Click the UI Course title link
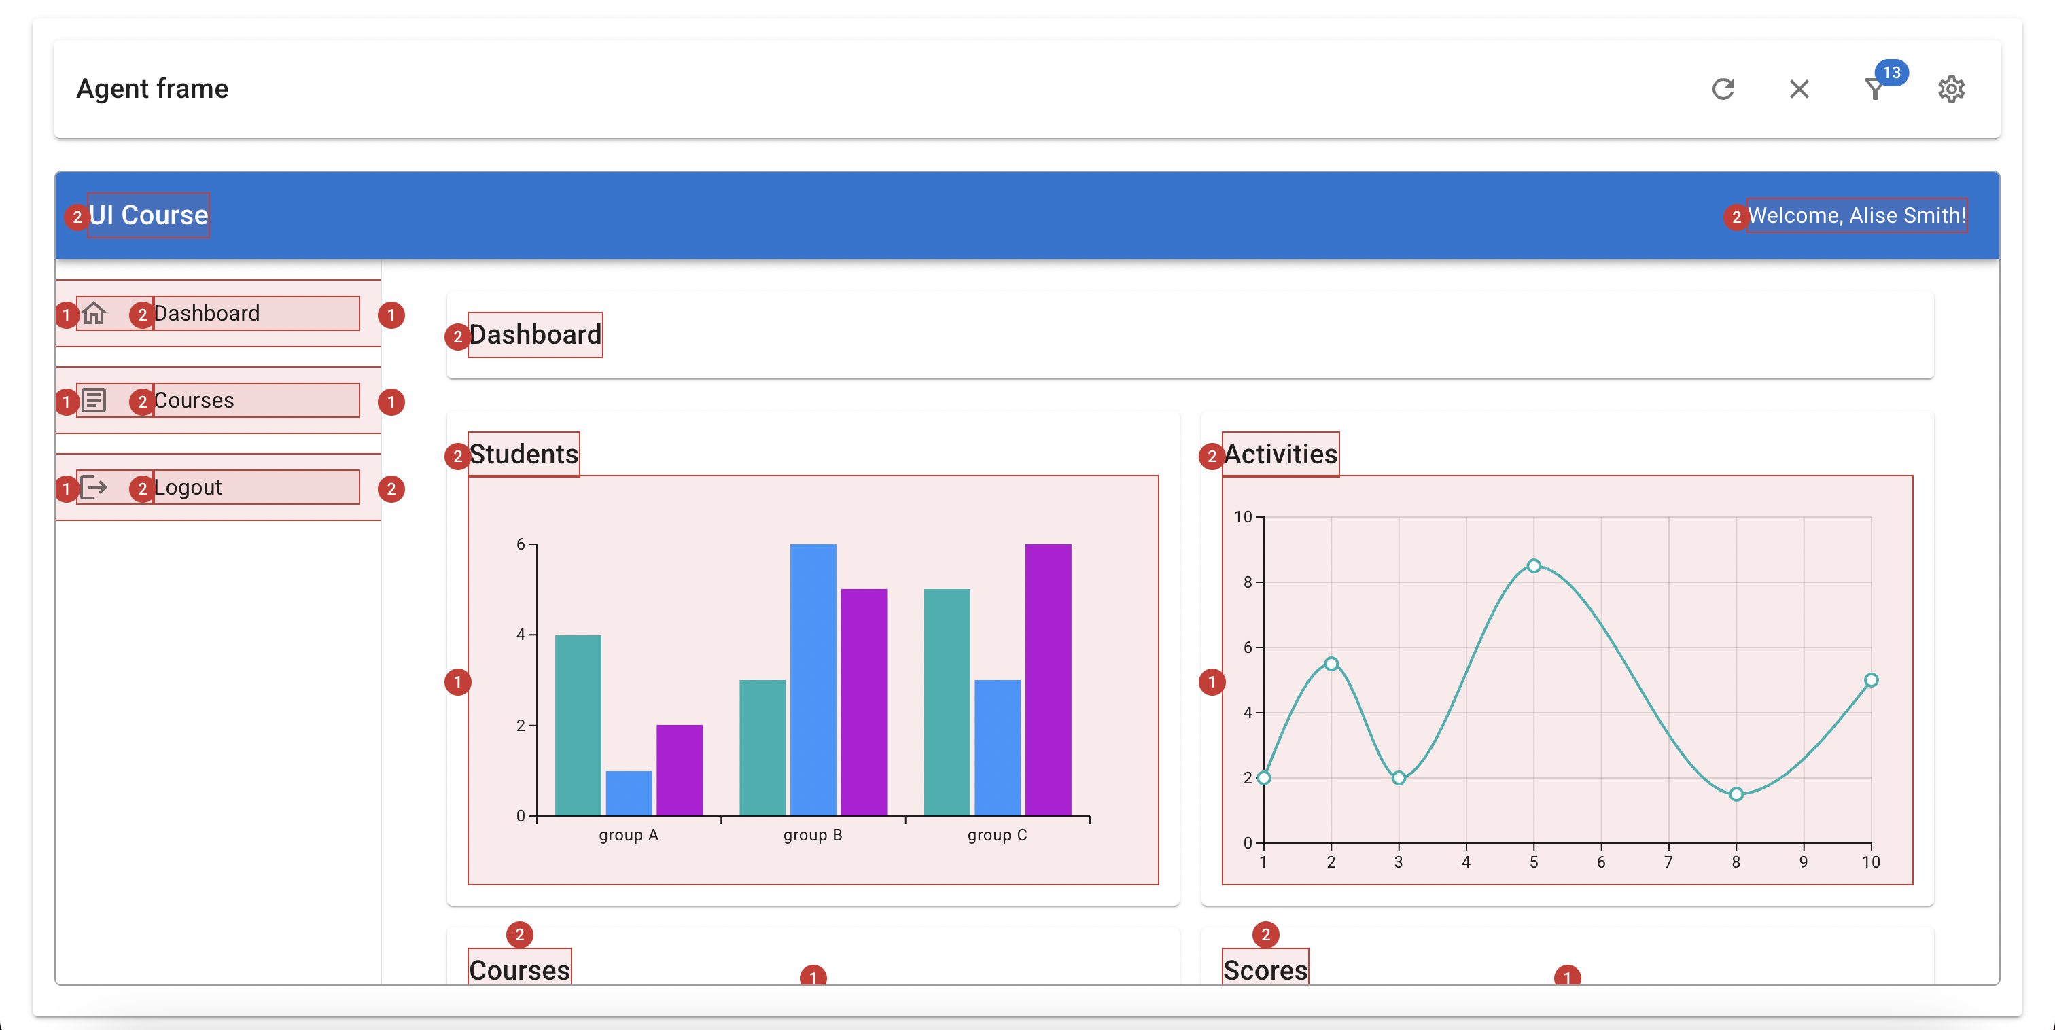Viewport: 2055px width, 1030px height. pos(148,215)
